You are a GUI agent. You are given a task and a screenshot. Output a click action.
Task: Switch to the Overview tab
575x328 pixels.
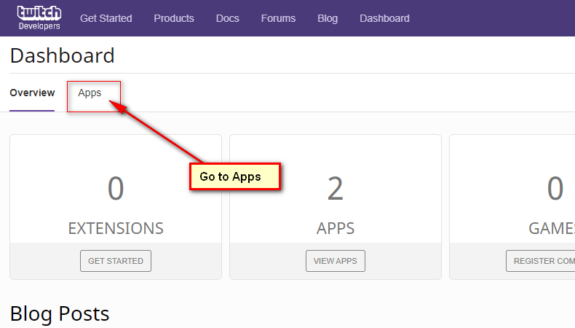pos(32,93)
